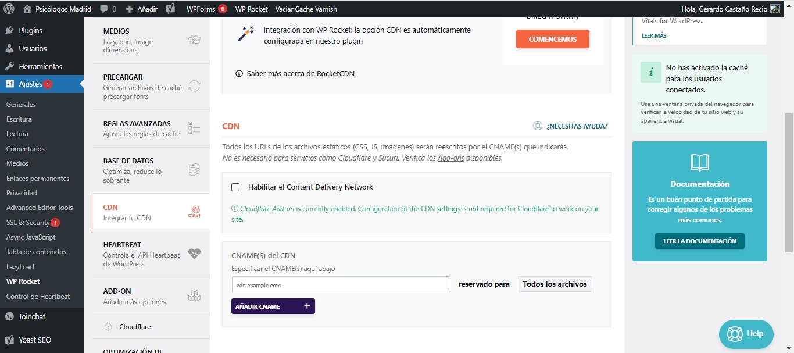The image size is (794, 353).
Task: Switch to the Precargar tab
Action: [151, 86]
